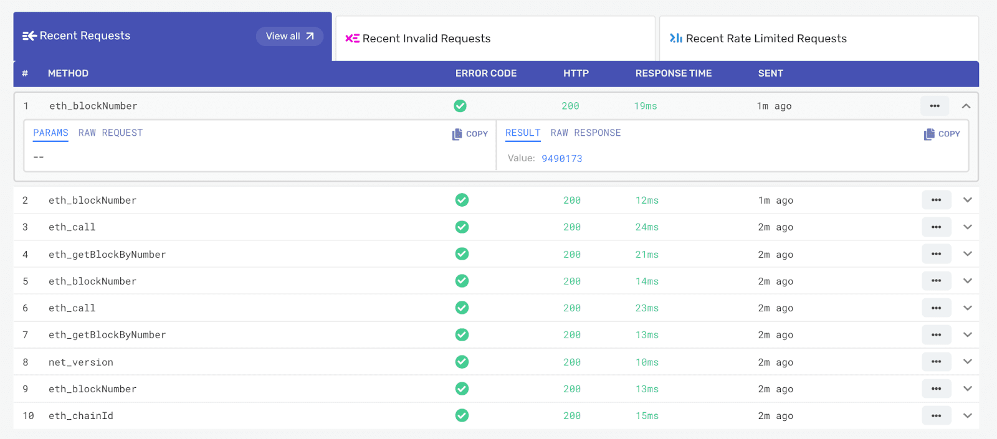Expand row 10 eth_chainId details

[x=967, y=415]
